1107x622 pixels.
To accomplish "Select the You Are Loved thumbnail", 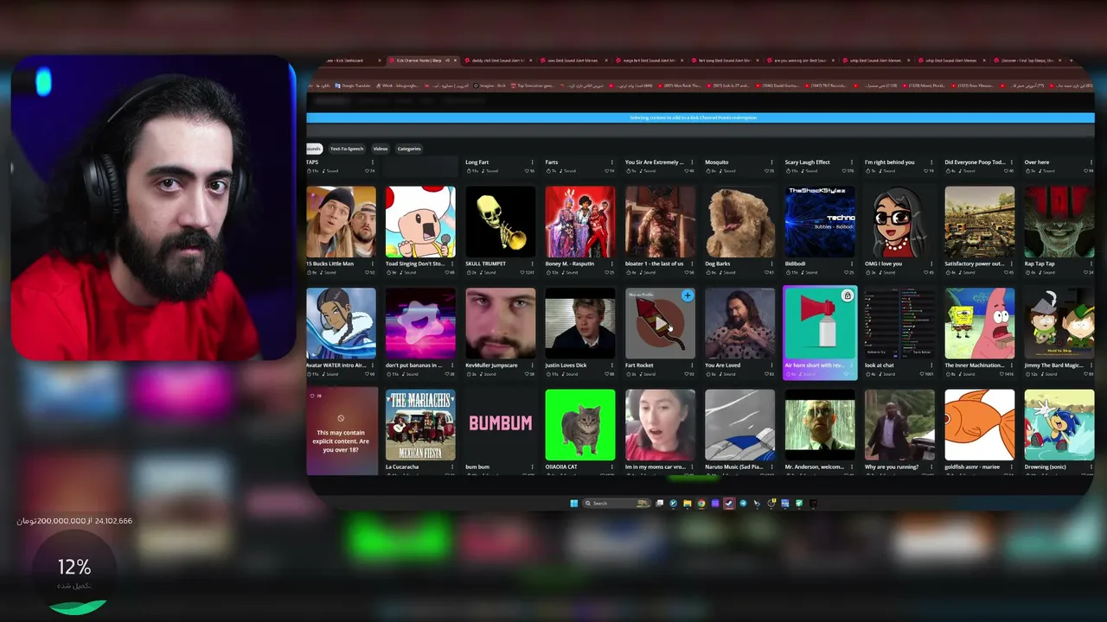I will 739,323.
